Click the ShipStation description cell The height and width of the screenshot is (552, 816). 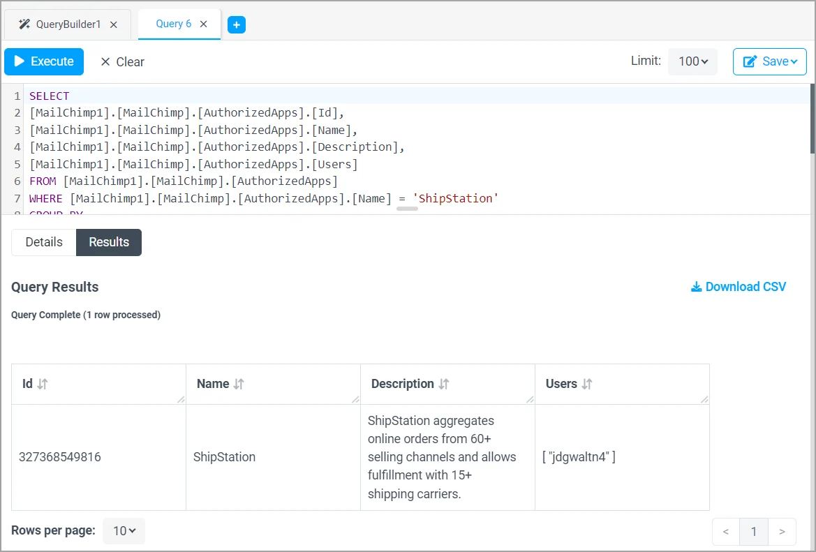pyautogui.click(x=447, y=457)
